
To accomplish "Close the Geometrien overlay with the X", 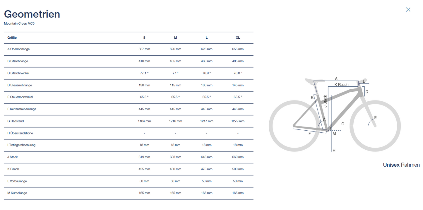I will [x=408, y=9].
